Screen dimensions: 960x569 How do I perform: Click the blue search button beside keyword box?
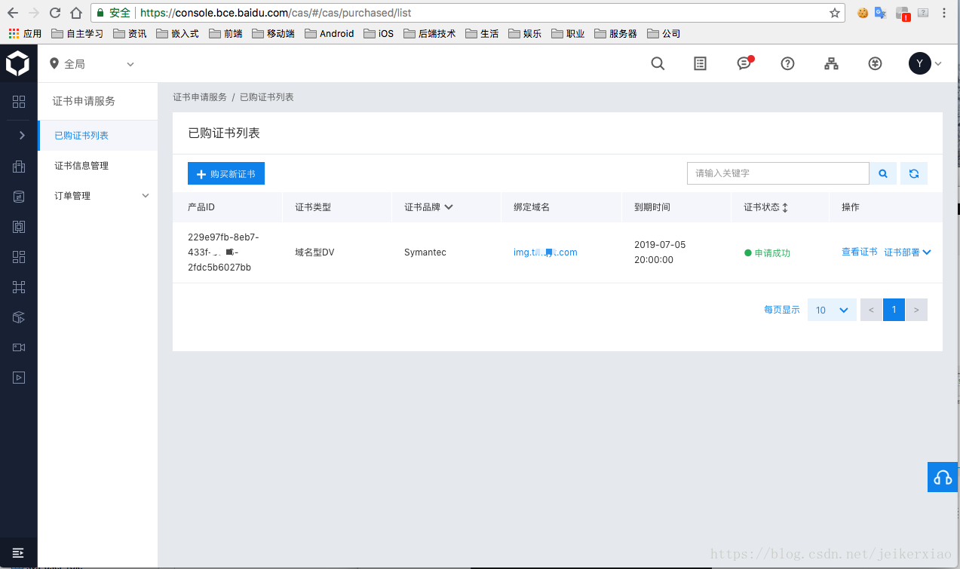[883, 173]
